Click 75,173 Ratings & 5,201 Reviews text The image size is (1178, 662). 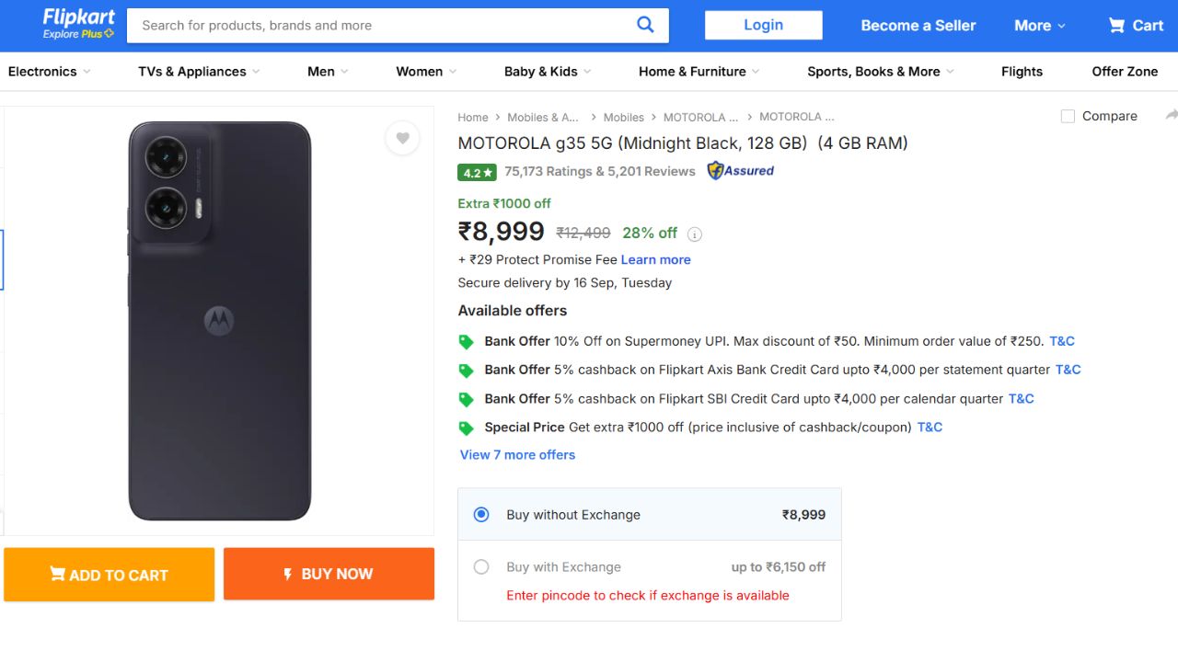(x=600, y=171)
